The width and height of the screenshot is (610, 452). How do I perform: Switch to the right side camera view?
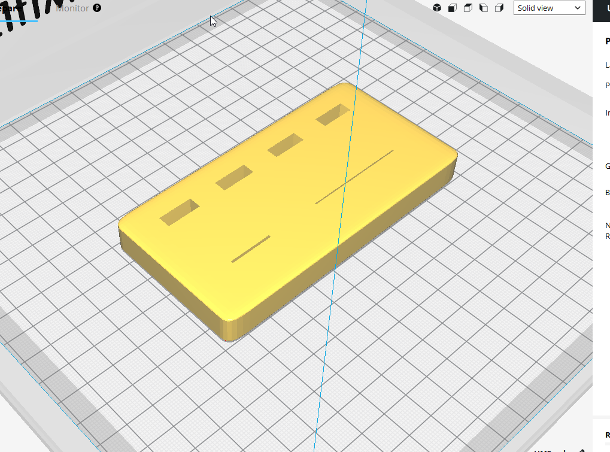[x=499, y=8]
